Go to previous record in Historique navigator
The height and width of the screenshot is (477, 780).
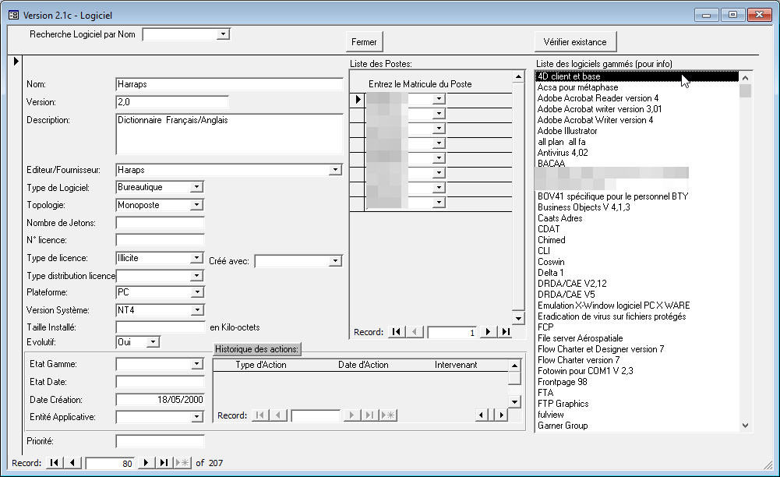click(279, 415)
